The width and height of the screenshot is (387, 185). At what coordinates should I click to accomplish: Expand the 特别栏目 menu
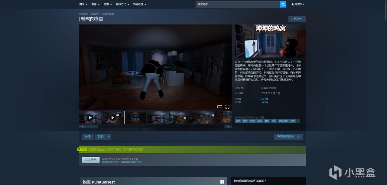click(140, 4)
